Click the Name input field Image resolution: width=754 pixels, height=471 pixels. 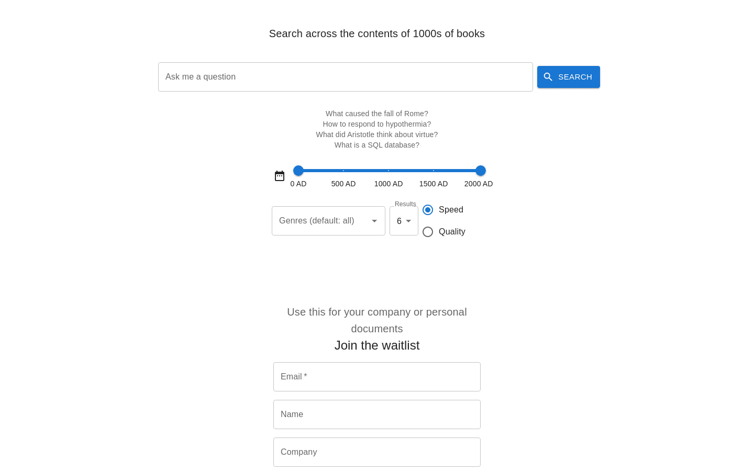[376, 414]
